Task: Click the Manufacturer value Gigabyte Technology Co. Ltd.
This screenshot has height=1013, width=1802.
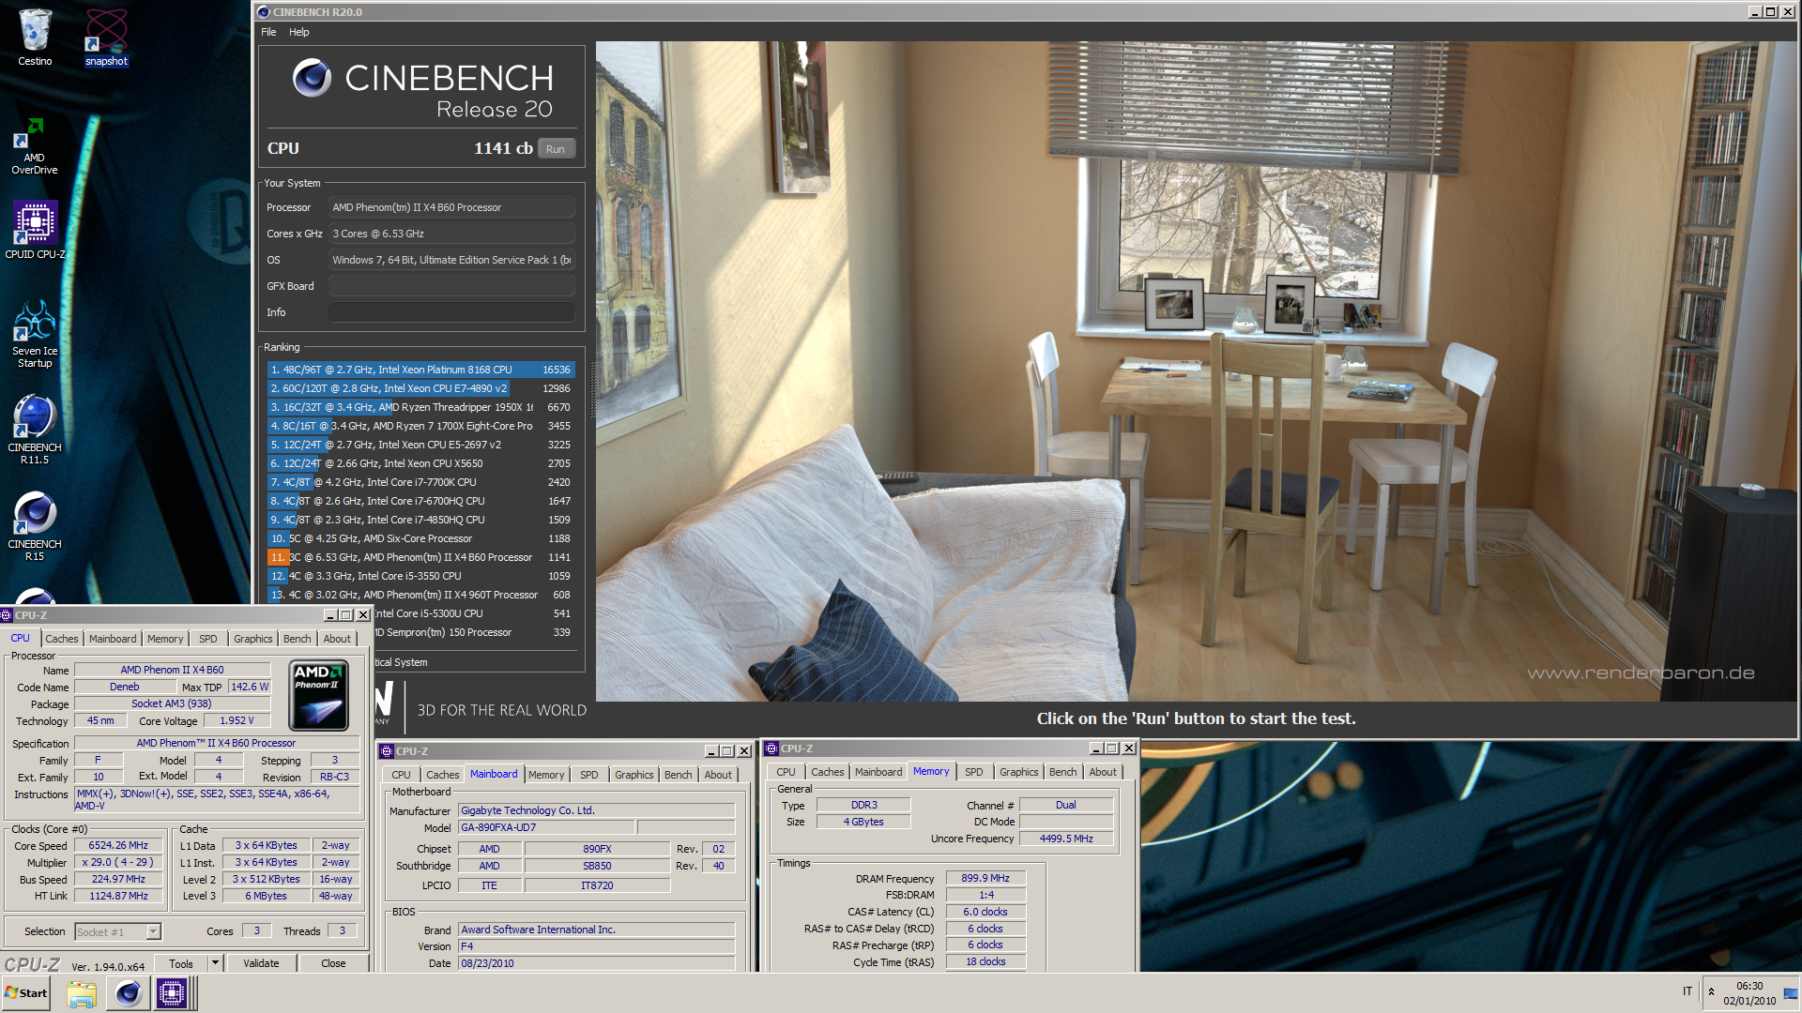Action: (x=596, y=810)
